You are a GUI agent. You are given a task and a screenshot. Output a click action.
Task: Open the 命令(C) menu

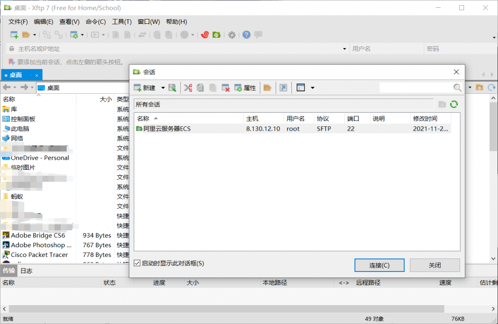[x=96, y=21]
